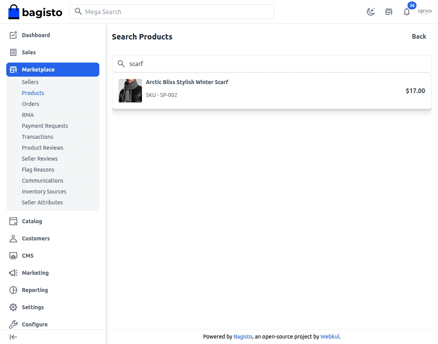Click the Marketing megaphone icon
438x344 pixels.
click(13, 273)
